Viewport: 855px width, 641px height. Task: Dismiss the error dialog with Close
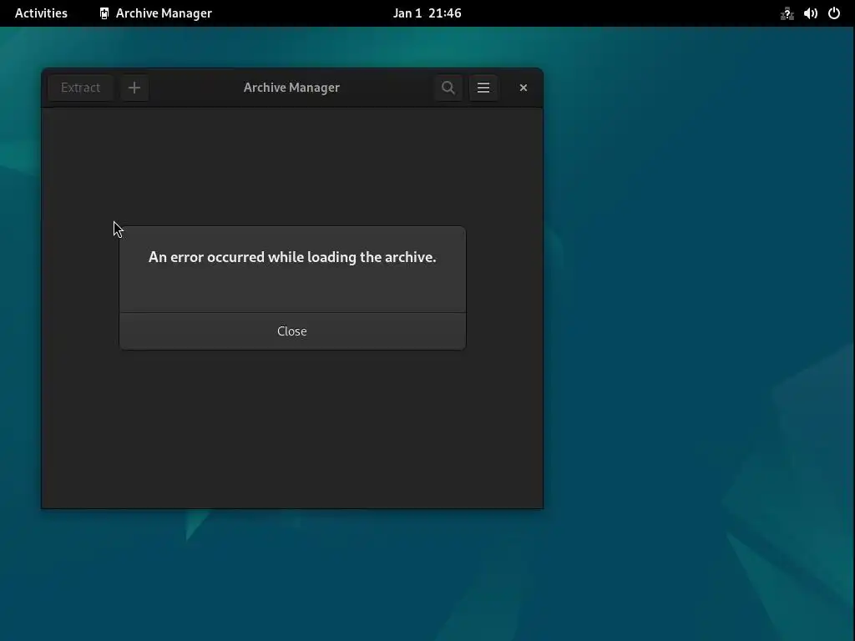(x=292, y=331)
